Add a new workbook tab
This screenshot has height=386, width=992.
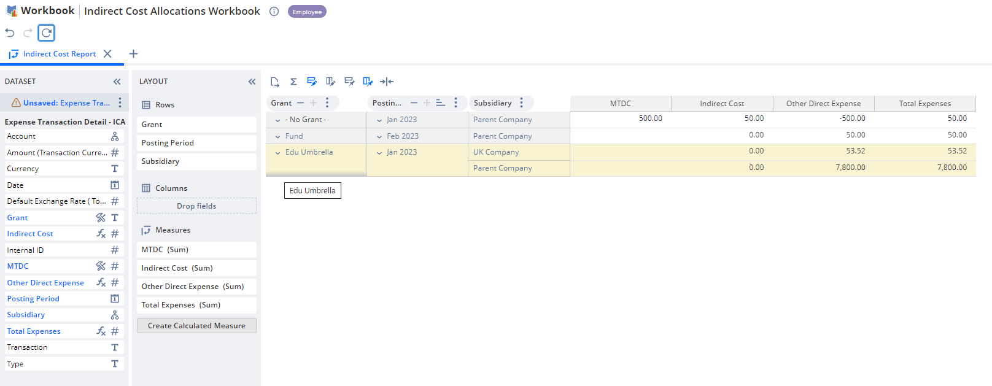click(133, 53)
